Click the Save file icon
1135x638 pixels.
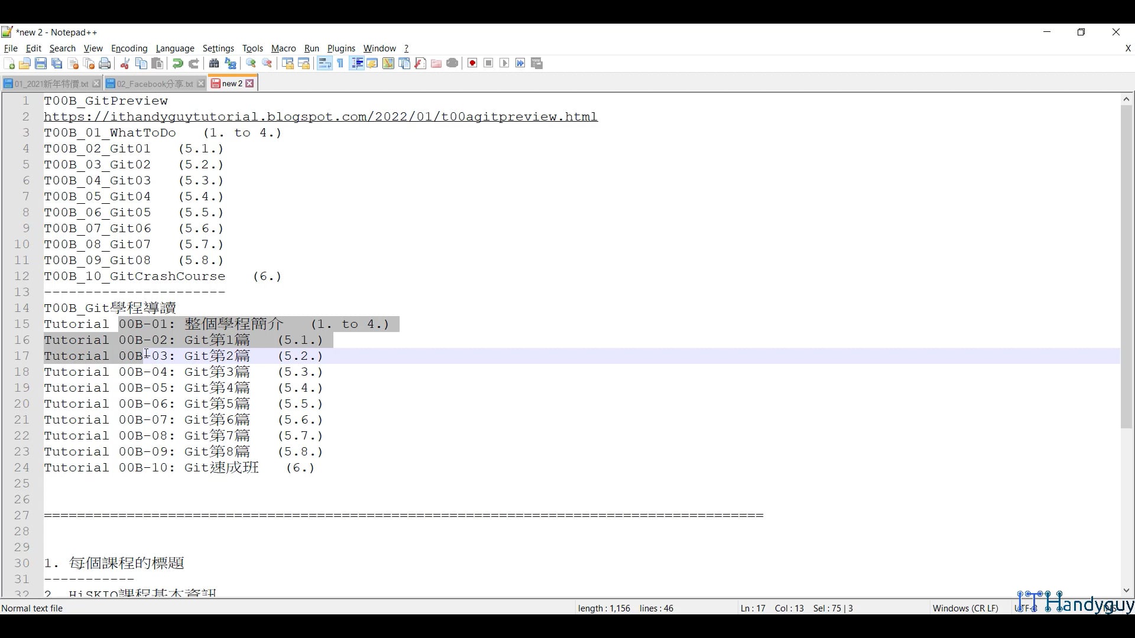click(x=41, y=64)
